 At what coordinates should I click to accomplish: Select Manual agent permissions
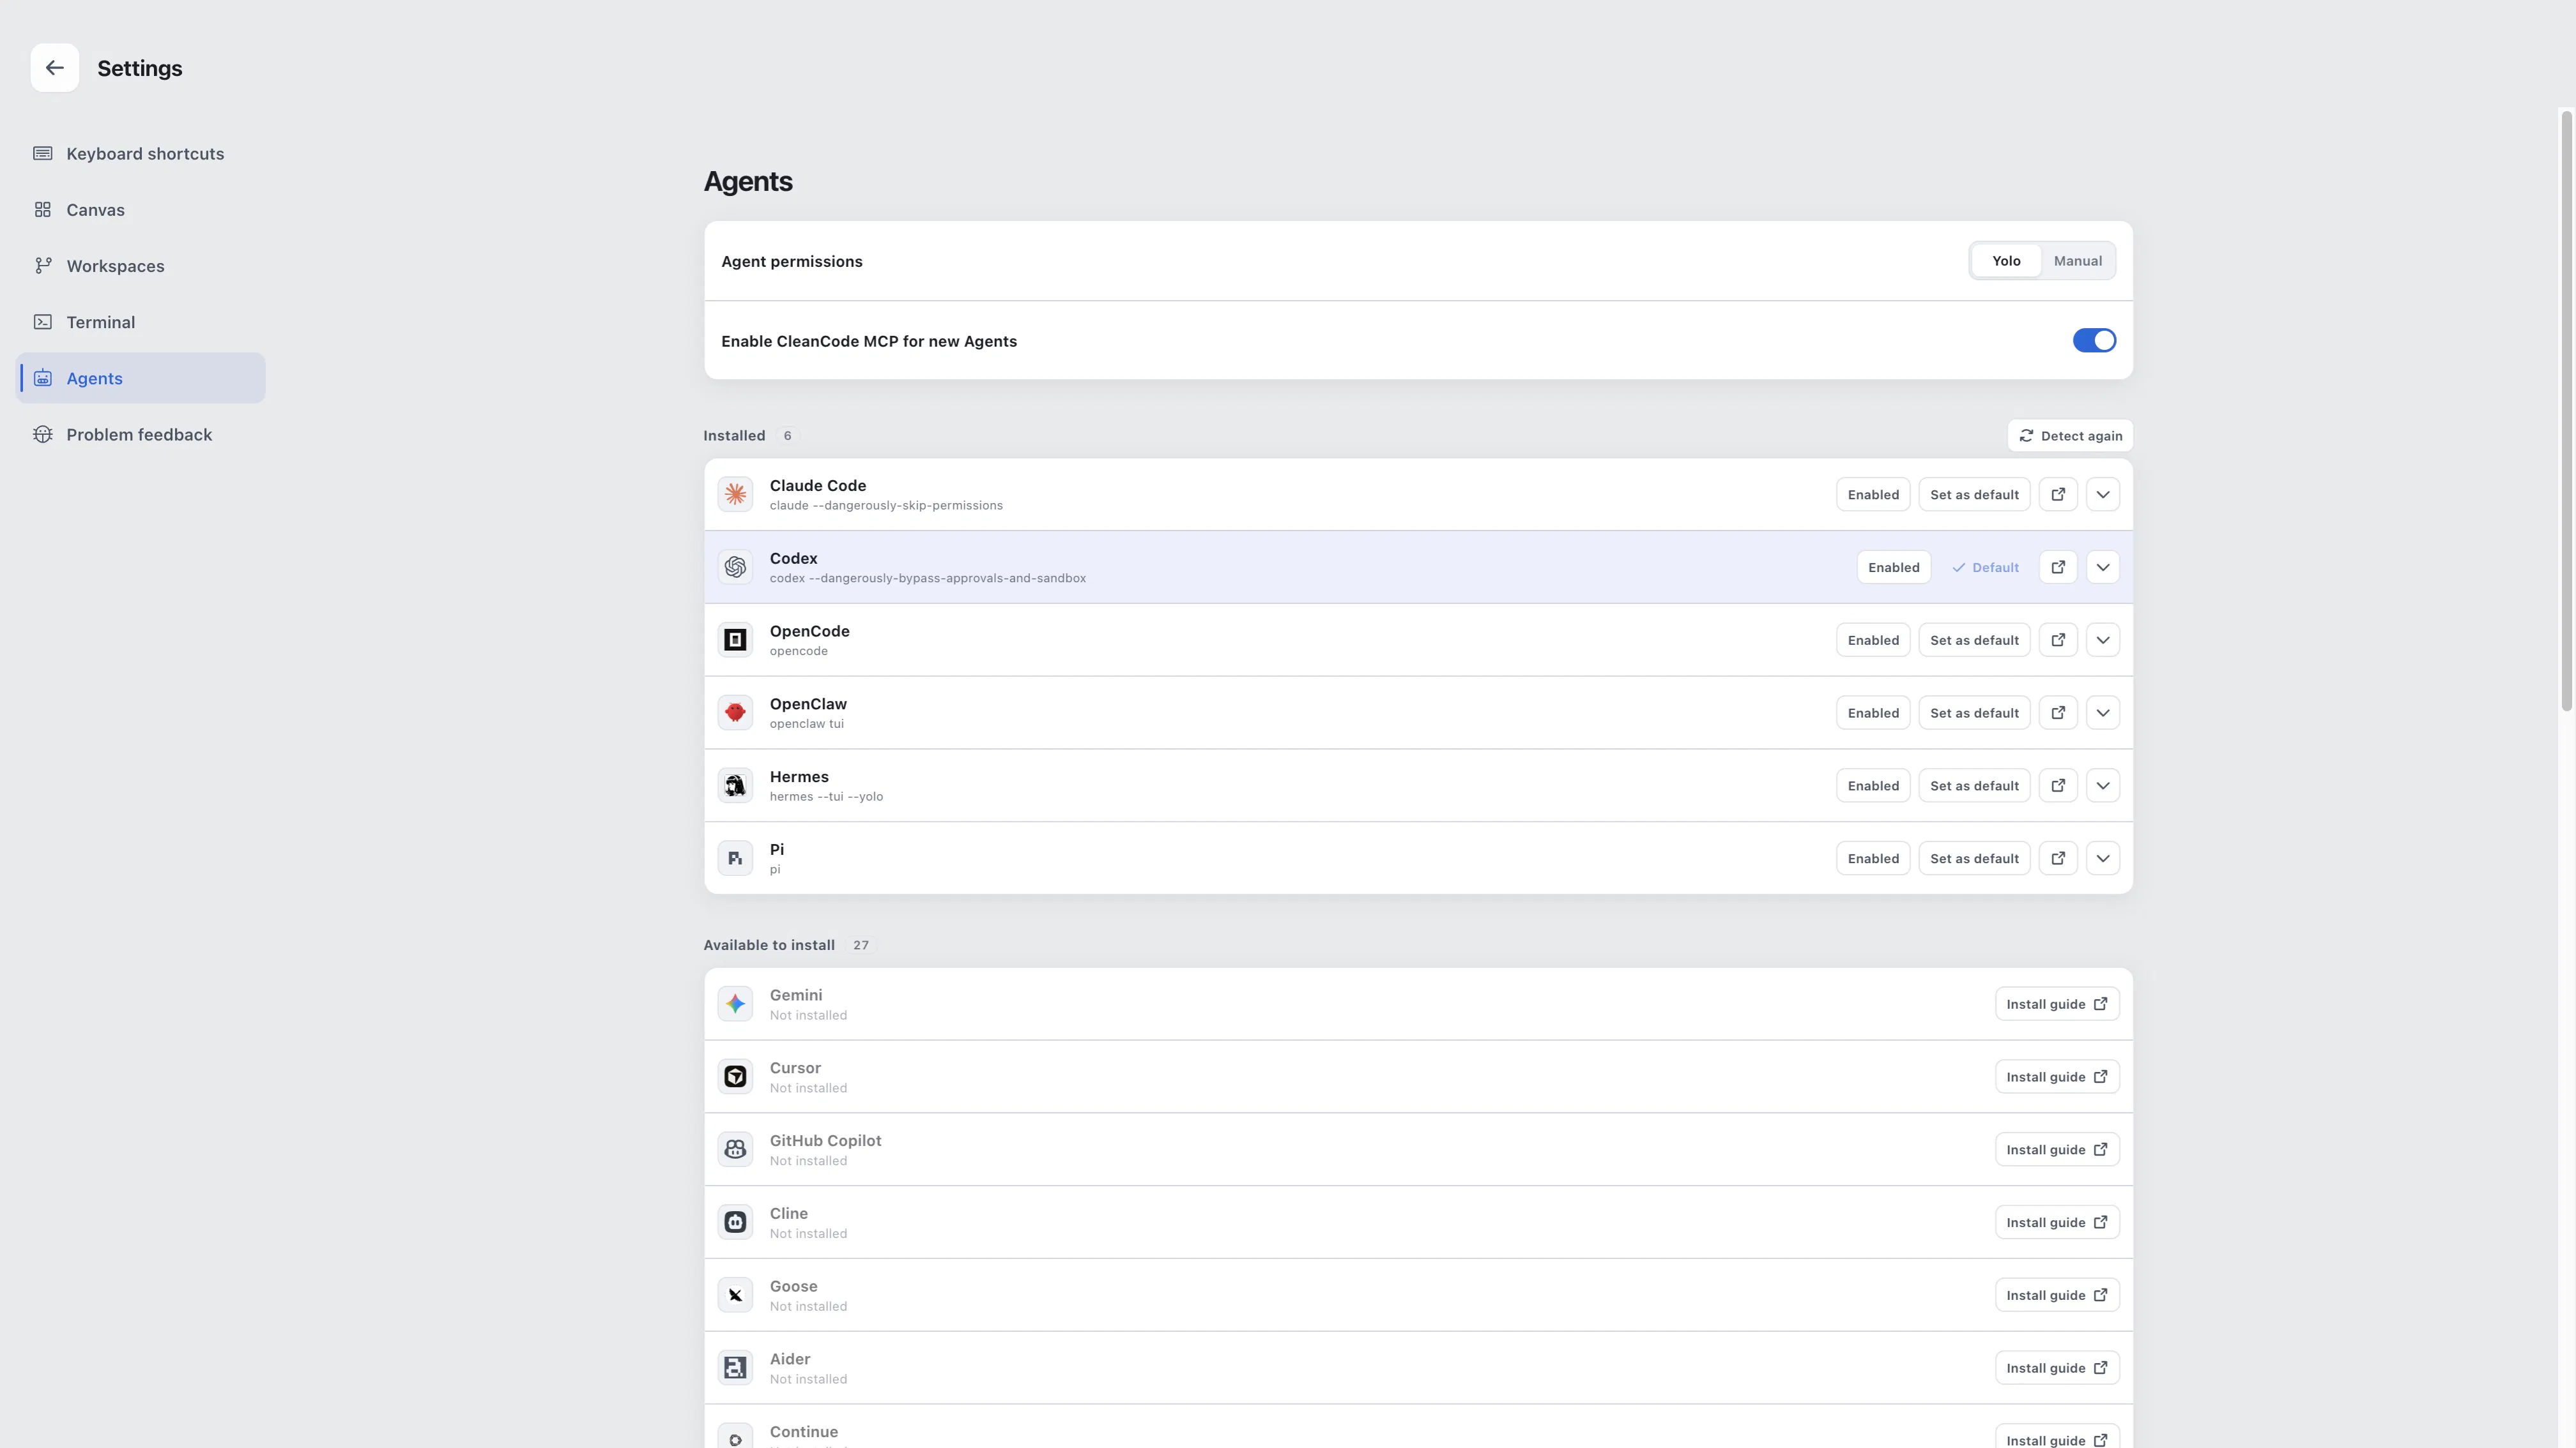(2078, 261)
